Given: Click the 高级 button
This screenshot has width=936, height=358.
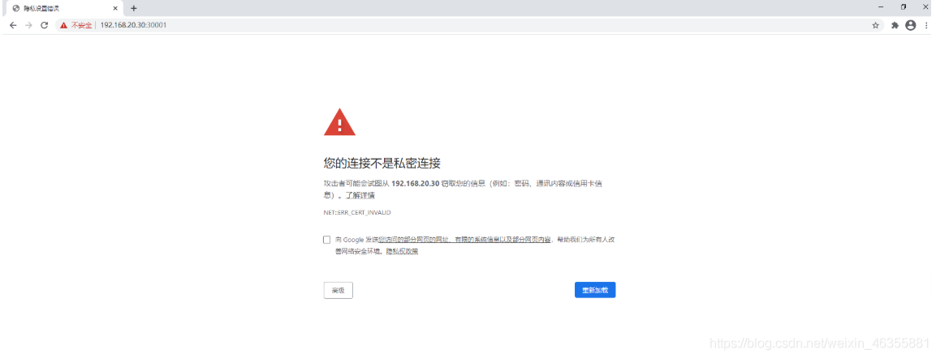Looking at the screenshot, I should pos(338,290).
